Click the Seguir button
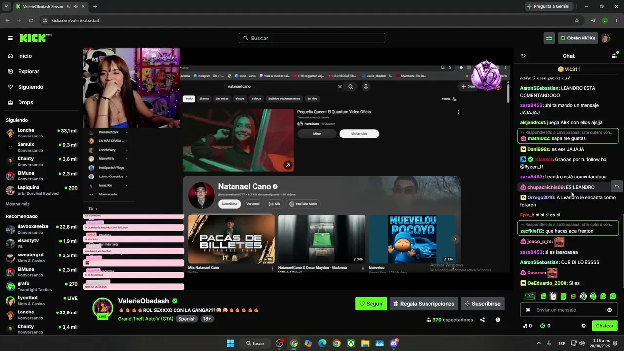 click(371, 304)
